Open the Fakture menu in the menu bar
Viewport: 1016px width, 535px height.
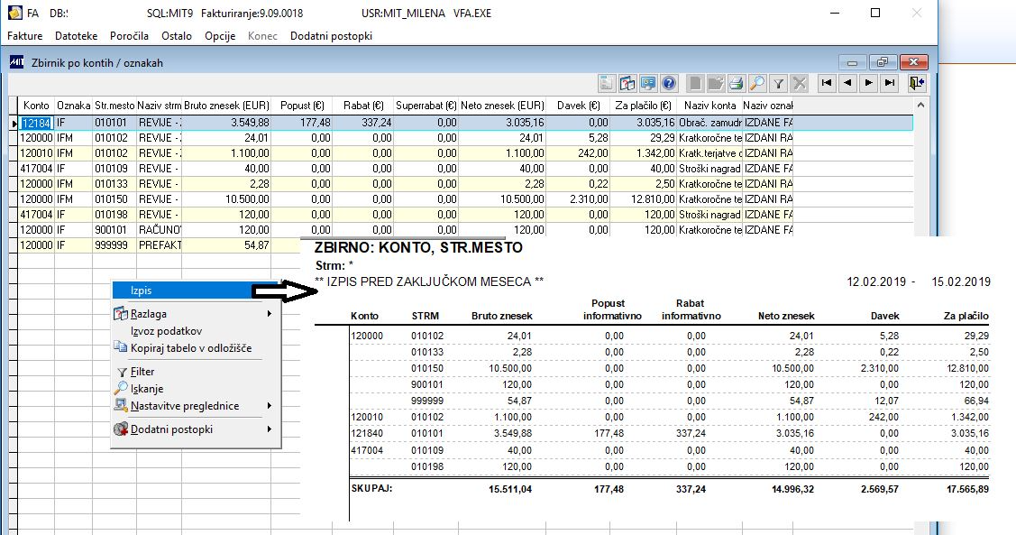(x=27, y=36)
